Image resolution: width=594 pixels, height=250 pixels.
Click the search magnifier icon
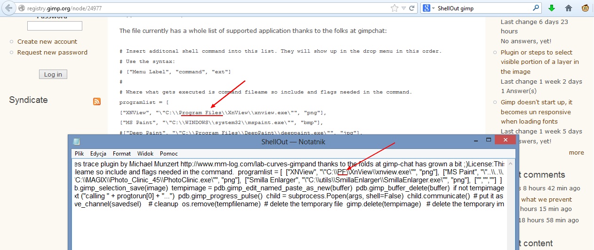pyautogui.click(x=536, y=8)
